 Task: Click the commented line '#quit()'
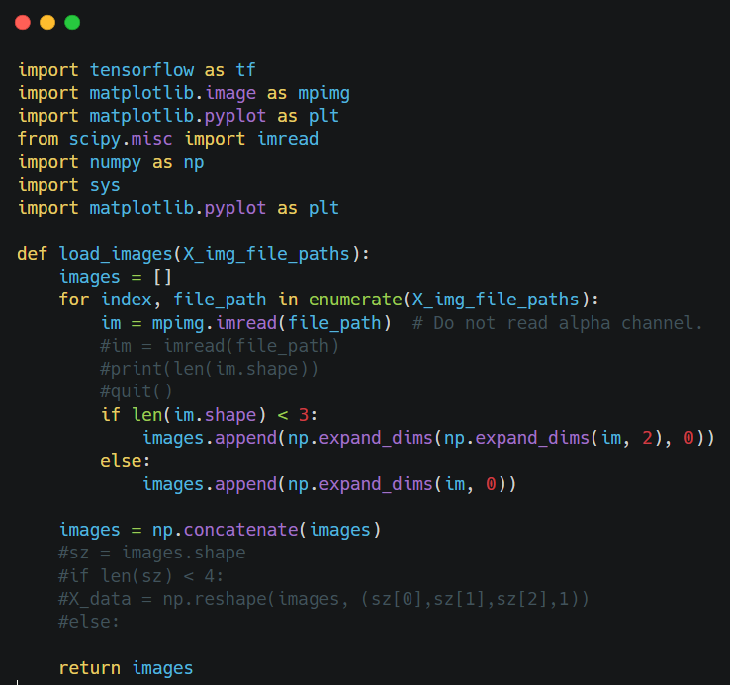tap(137, 391)
